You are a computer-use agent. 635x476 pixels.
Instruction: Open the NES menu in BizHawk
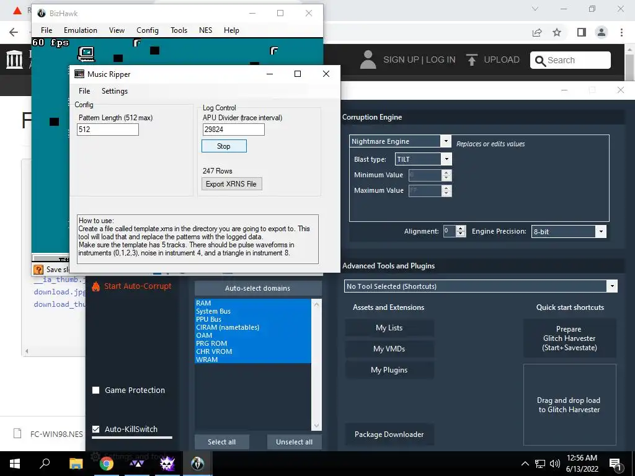(205, 30)
